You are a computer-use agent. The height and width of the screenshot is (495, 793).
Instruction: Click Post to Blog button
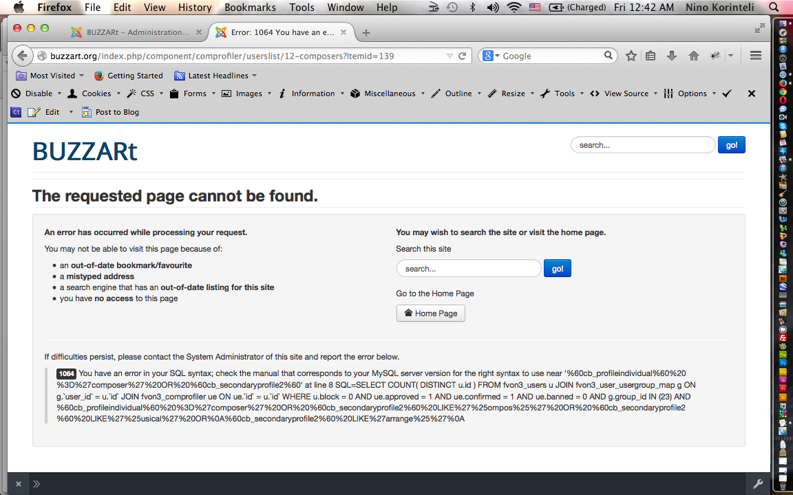pos(110,112)
